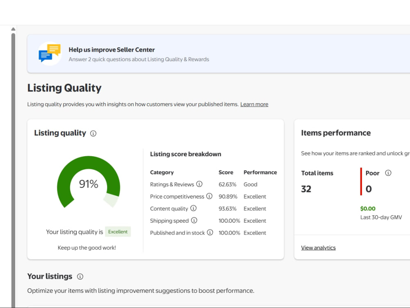
Task: Click the Items performance heading
Action: 336,133
